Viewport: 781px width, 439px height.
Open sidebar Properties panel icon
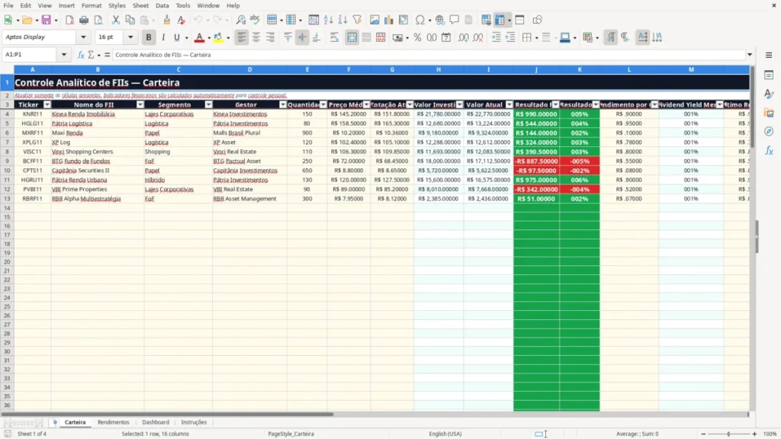pyautogui.click(x=769, y=75)
